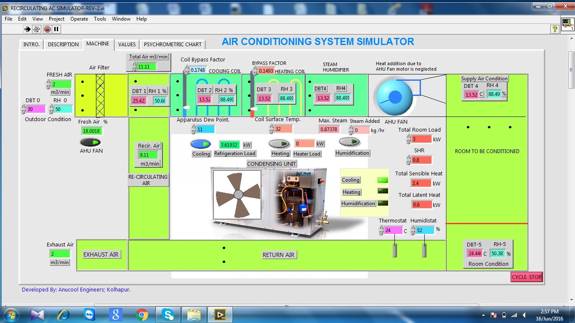Increase the Thermostat setpoint with its stepper
This screenshot has width=575, height=323.
(381, 228)
